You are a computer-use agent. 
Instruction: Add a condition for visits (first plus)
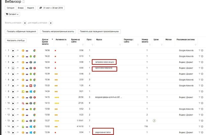[x=25, y=23]
